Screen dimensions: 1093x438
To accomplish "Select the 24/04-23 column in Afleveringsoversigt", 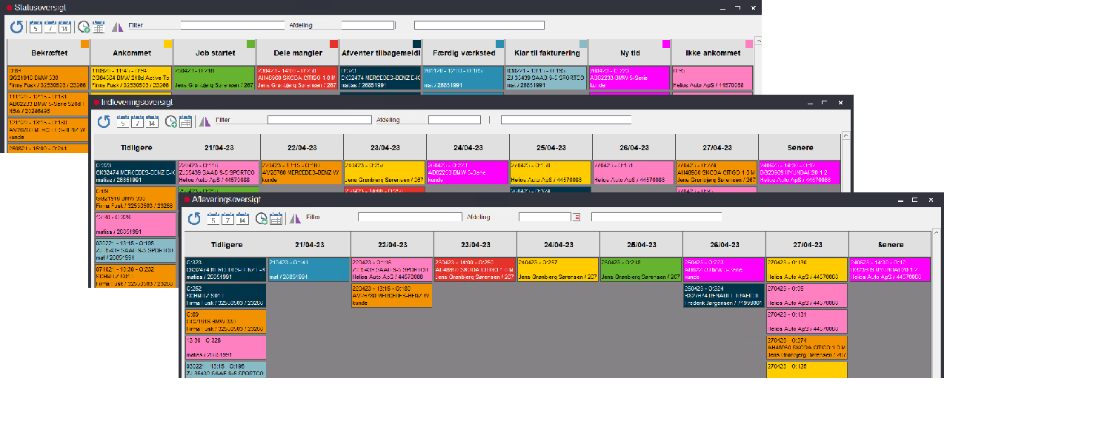I will [x=558, y=244].
